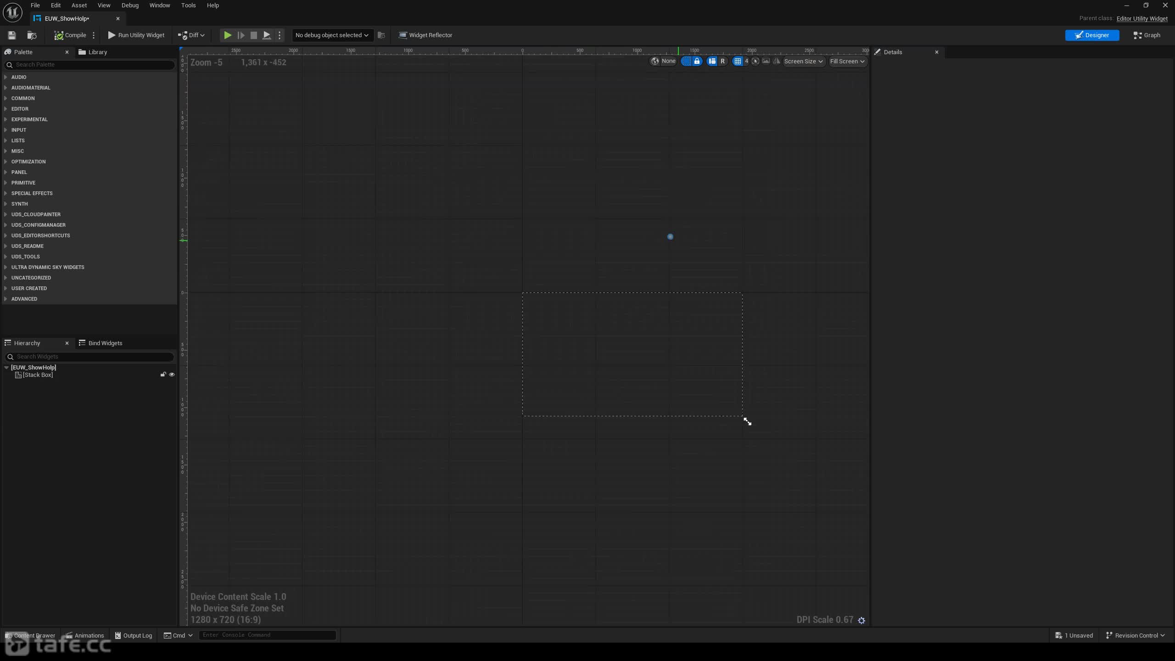Click the Search Palette field

[x=90, y=65]
